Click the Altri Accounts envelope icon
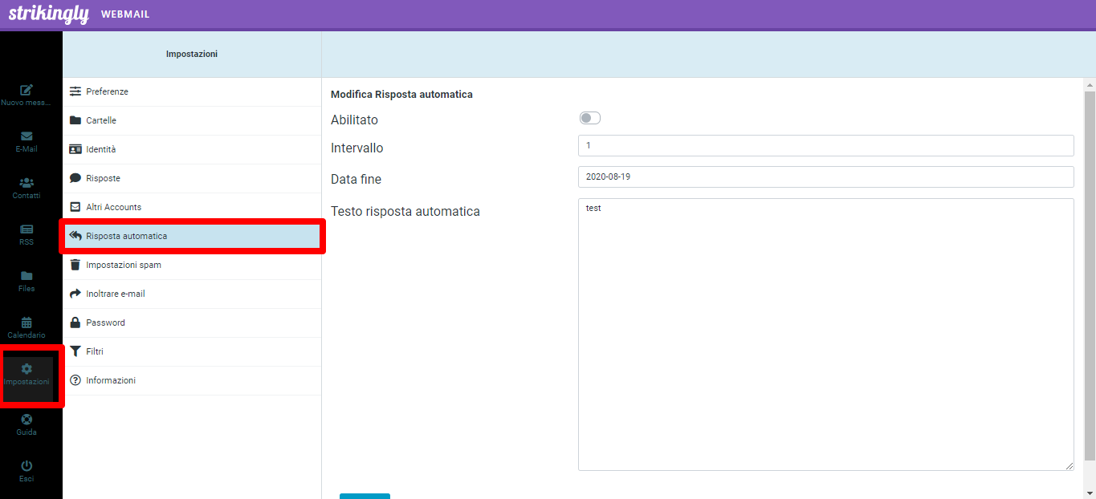Screen dimensions: 1096x499 pos(75,207)
